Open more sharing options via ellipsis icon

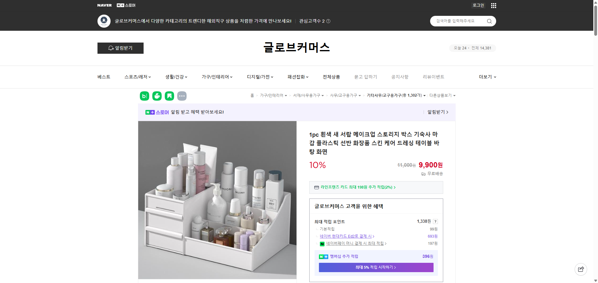point(182,96)
